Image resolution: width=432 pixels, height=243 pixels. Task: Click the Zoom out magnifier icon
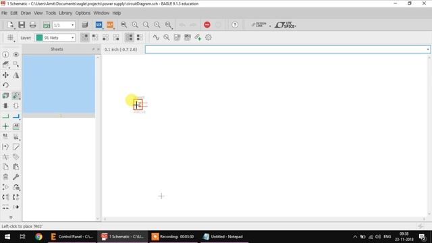146,25
